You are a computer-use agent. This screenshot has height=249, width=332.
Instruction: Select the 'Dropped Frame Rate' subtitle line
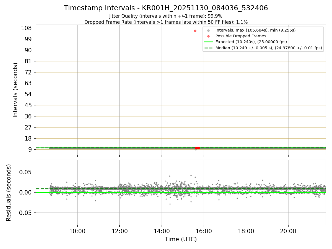pyautogui.click(x=166, y=22)
